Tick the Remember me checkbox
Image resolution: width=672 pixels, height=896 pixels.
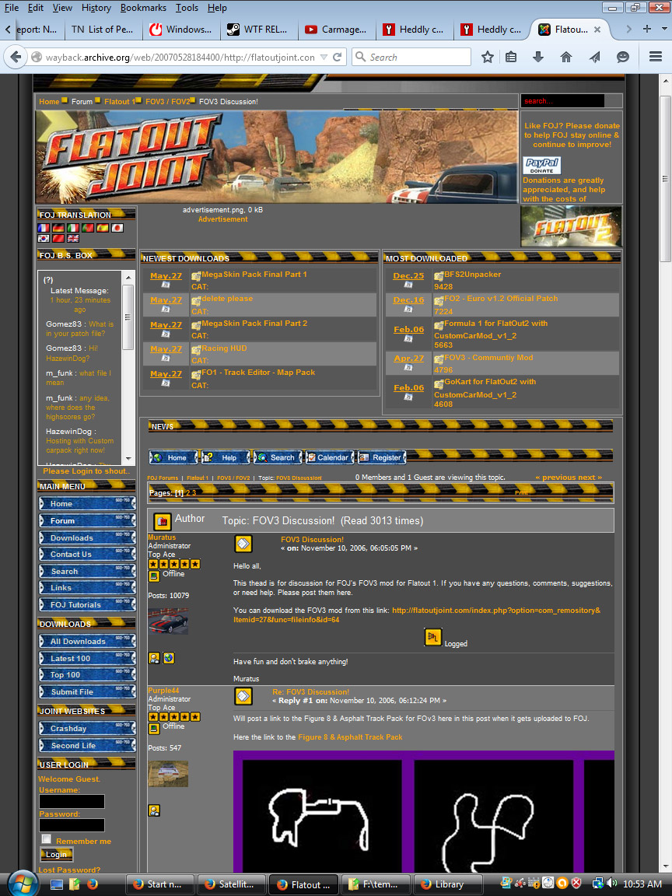coord(47,839)
